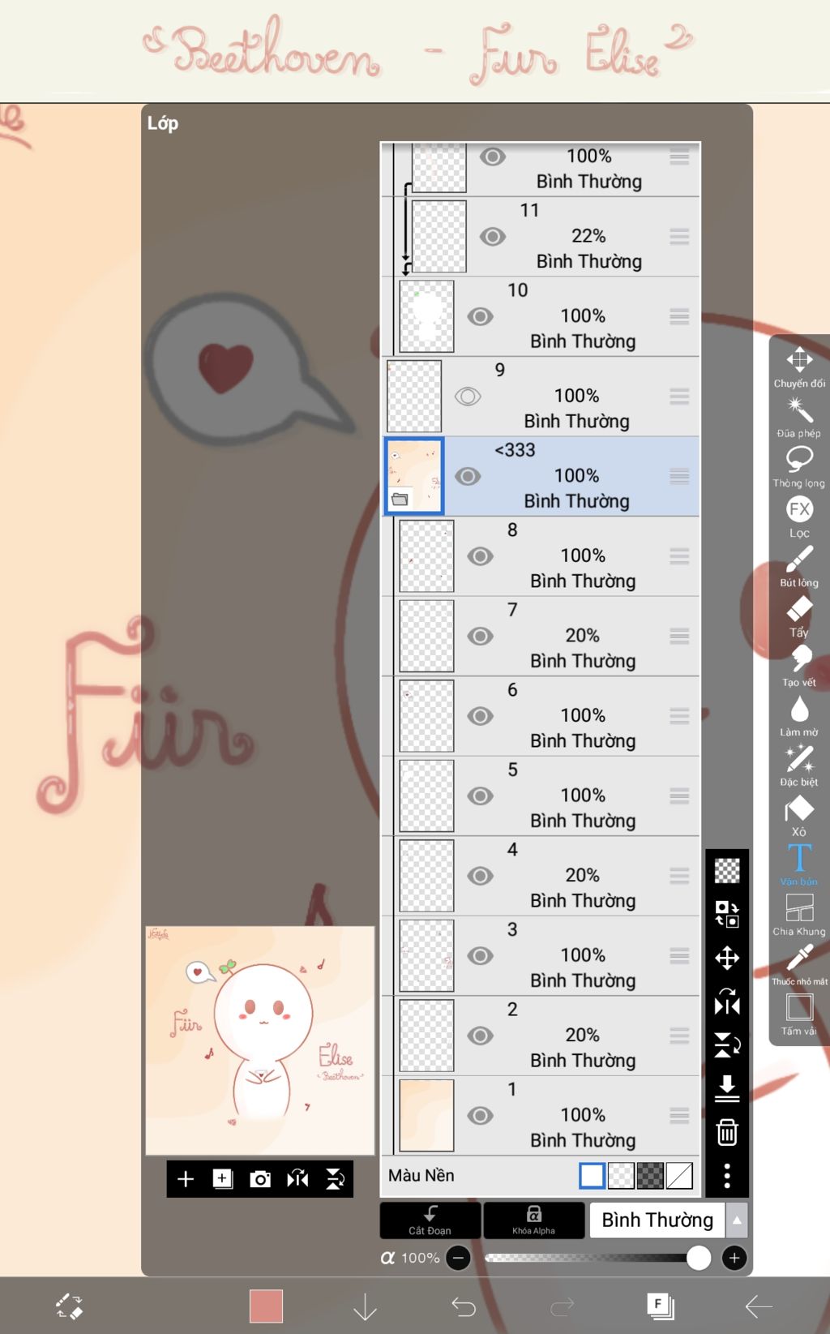Hide layer 10 using eye icon
Image resolution: width=830 pixels, height=1334 pixels.
(x=481, y=316)
